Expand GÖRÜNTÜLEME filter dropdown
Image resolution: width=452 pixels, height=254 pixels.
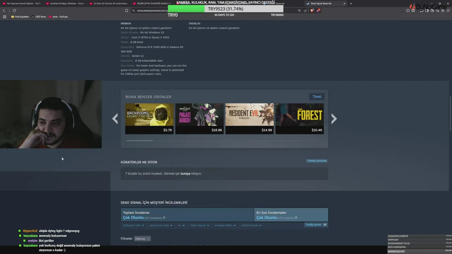tap(251, 225)
